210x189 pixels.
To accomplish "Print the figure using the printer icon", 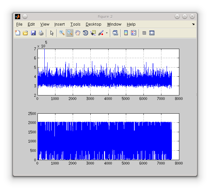I will point(41,33).
